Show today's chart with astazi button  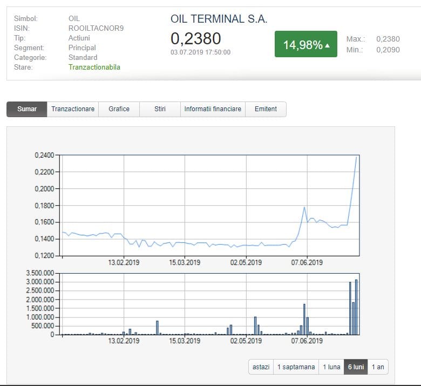pos(261,367)
